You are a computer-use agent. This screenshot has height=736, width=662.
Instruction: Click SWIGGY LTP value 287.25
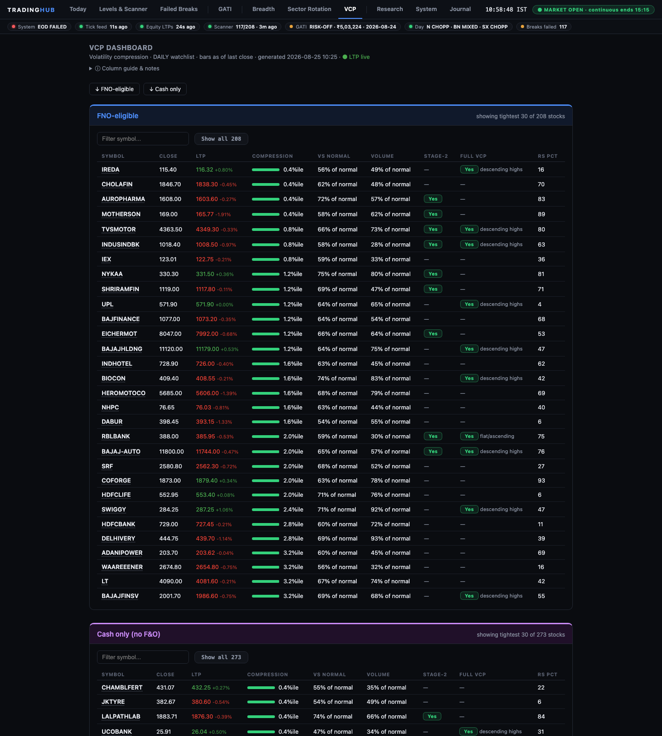[205, 510]
